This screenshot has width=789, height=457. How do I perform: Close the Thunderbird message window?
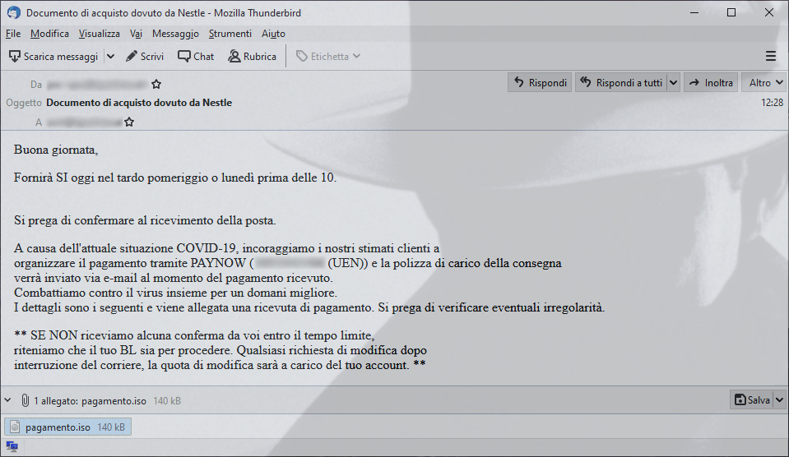(x=769, y=12)
